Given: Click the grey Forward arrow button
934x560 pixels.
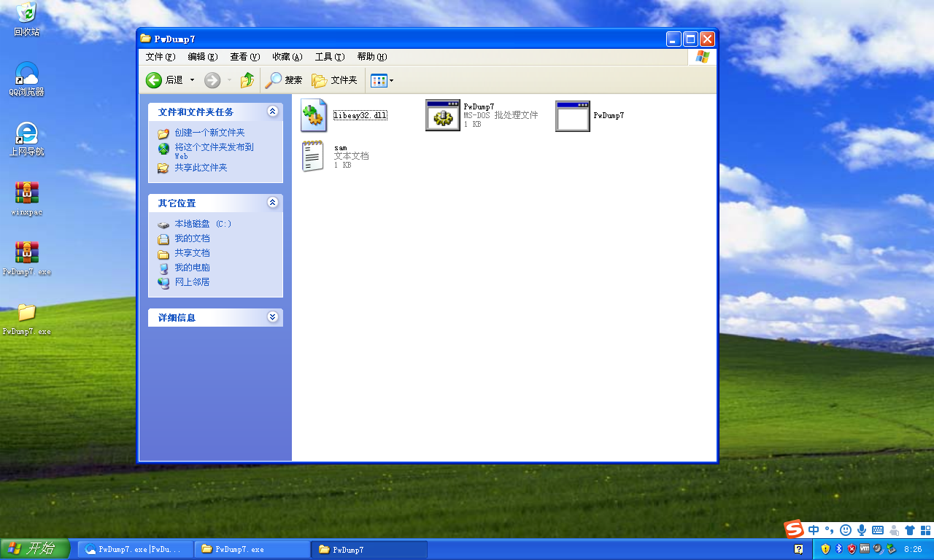Looking at the screenshot, I should [212, 80].
